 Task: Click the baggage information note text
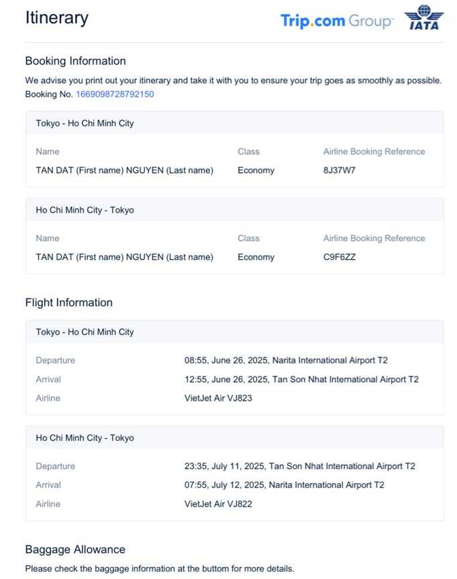[x=159, y=568]
